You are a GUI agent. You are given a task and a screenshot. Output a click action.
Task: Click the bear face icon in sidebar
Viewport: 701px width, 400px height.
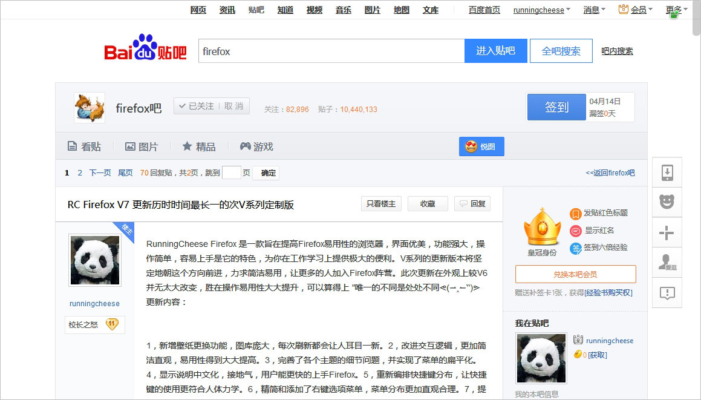[x=667, y=202]
